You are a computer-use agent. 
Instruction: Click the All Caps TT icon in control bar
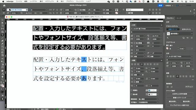[50, 10]
